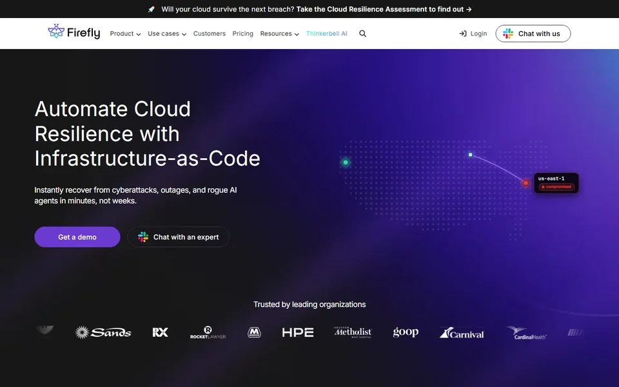Expand the Use cases menu

point(167,34)
